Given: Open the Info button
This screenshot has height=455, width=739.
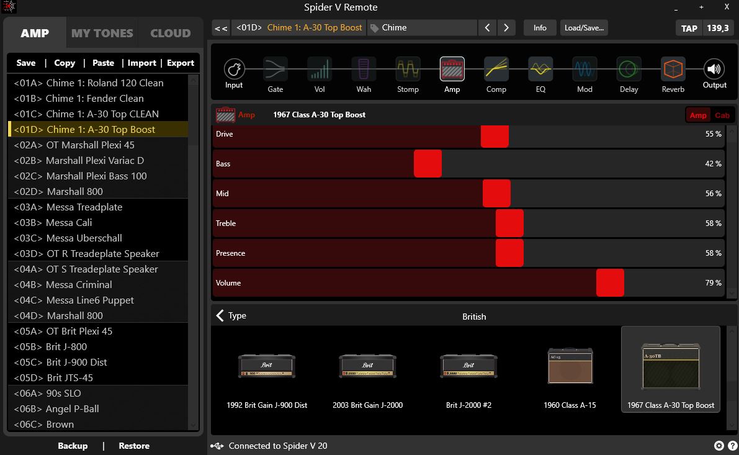Looking at the screenshot, I should coord(540,28).
